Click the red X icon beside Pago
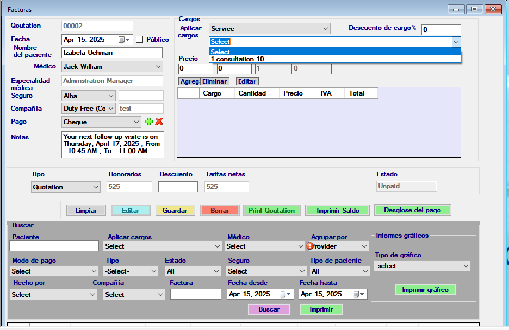Viewport: 509px width, 330px height. 159,122
